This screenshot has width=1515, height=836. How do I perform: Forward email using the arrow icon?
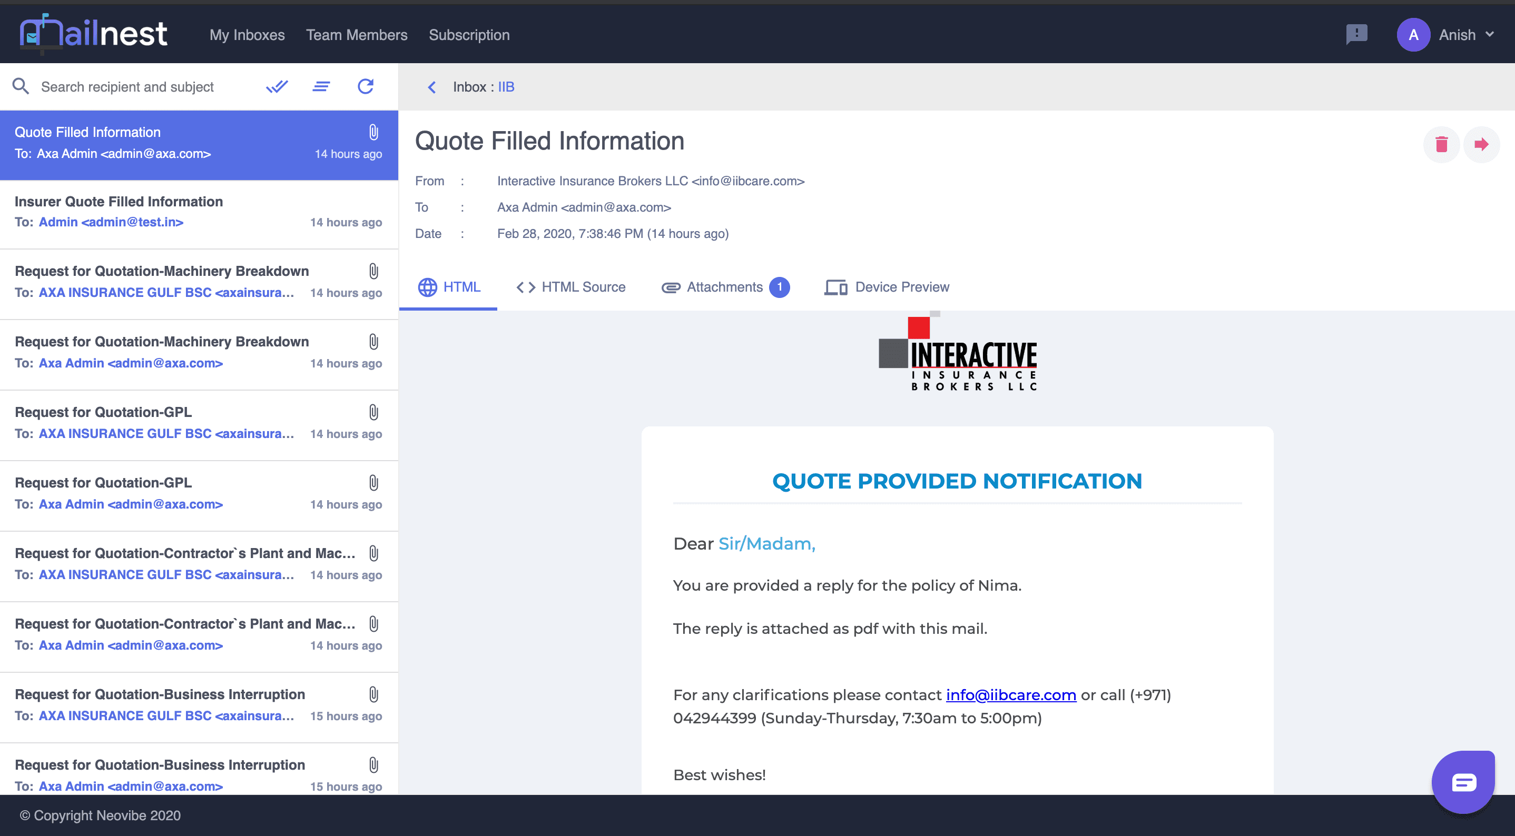click(1481, 144)
